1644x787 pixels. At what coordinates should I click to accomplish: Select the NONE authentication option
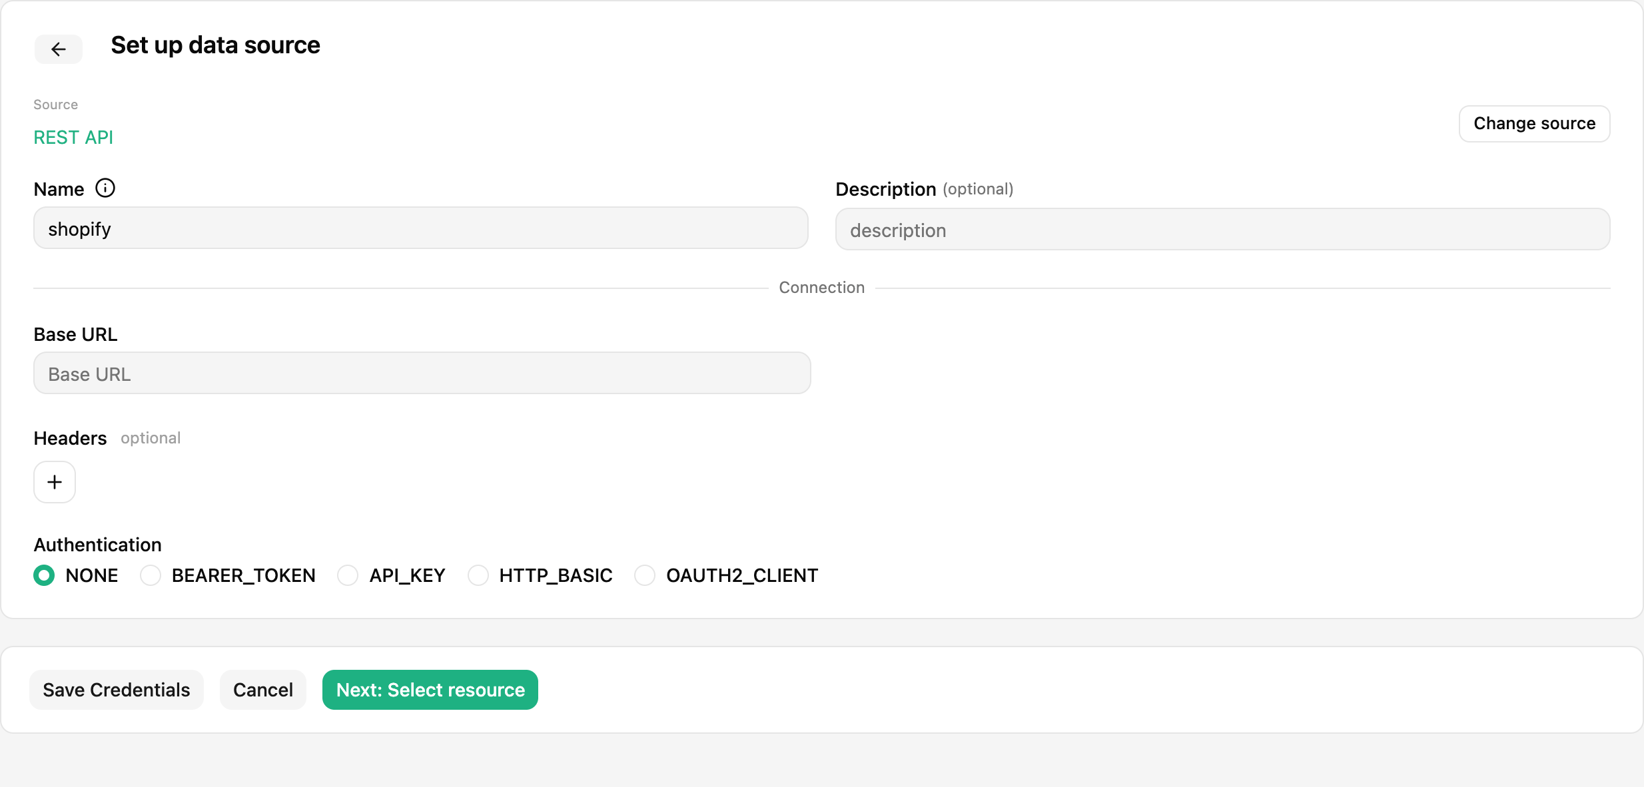pos(44,575)
